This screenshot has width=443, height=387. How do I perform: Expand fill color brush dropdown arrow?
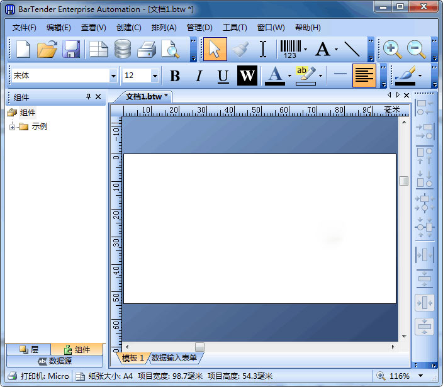420,76
